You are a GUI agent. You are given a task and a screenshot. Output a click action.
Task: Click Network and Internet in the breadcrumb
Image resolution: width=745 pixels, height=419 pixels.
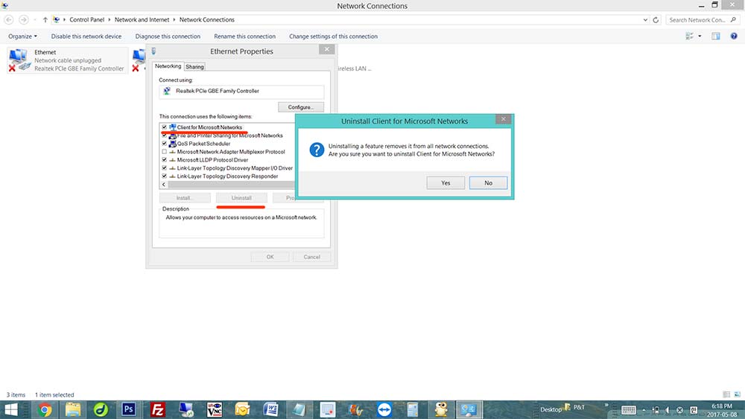(x=142, y=19)
